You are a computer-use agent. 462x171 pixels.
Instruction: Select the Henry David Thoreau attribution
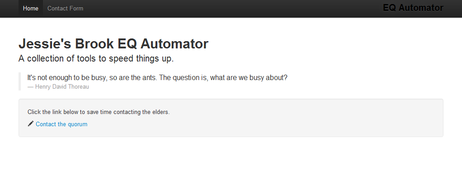tap(58, 87)
